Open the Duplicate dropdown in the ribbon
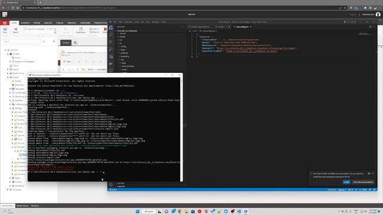 point(81,30)
